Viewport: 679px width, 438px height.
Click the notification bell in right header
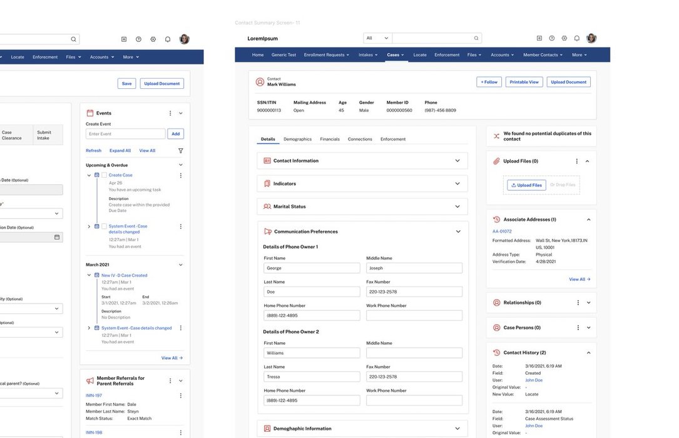click(x=576, y=38)
